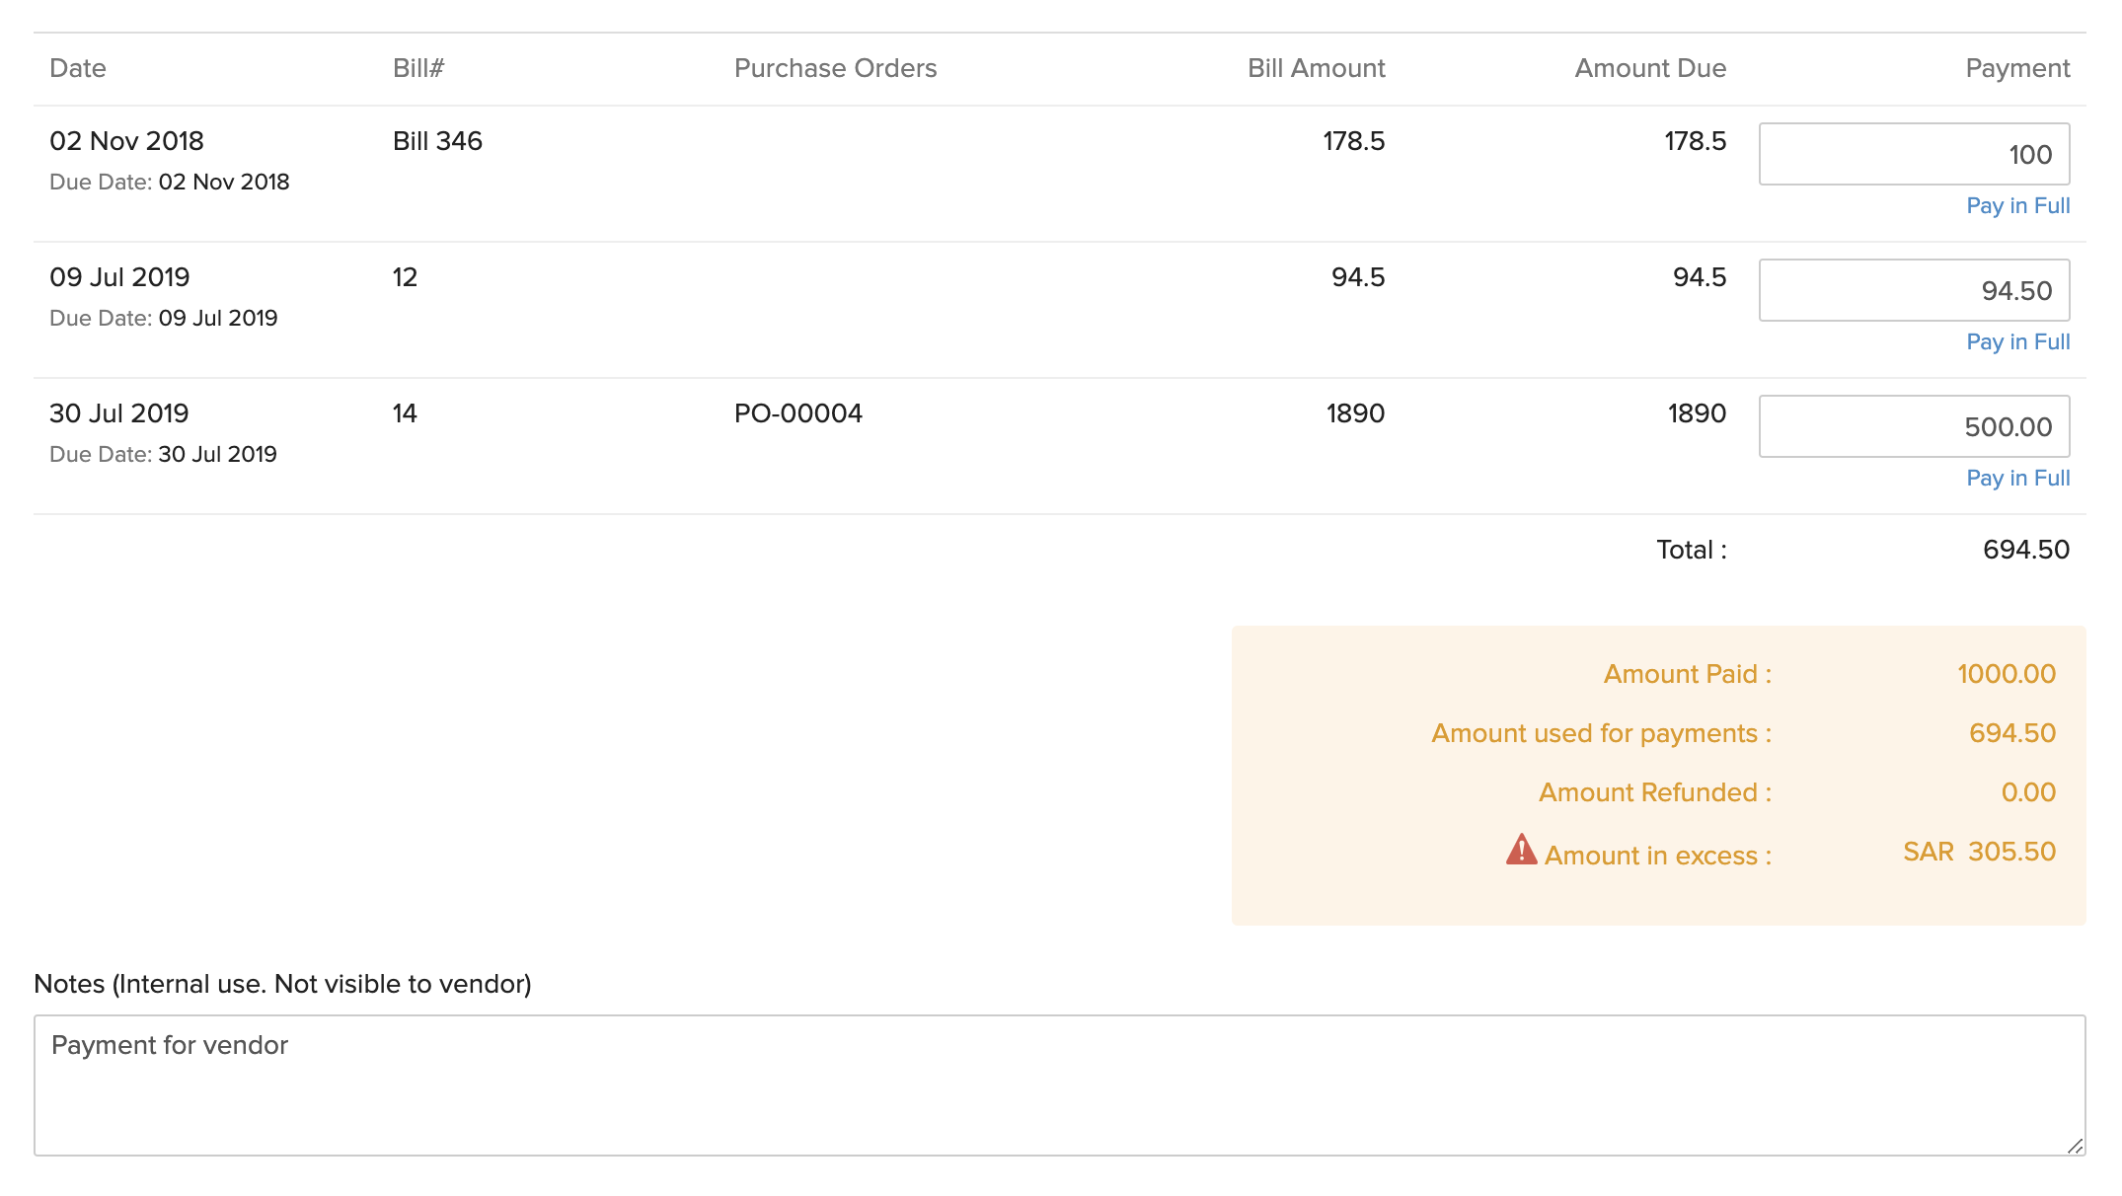Select bill number 14 in the table
Image resolution: width=2122 pixels, height=1196 pixels.
[x=402, y=413]
